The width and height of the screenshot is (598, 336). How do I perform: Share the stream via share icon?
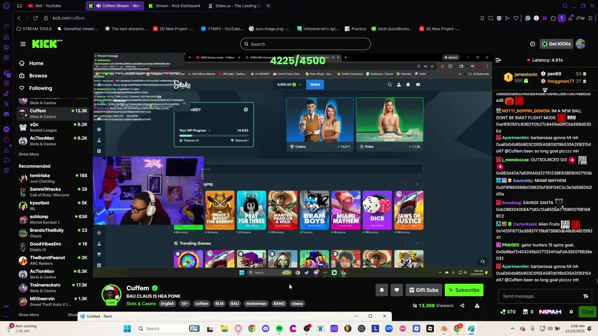coord(462,306)
